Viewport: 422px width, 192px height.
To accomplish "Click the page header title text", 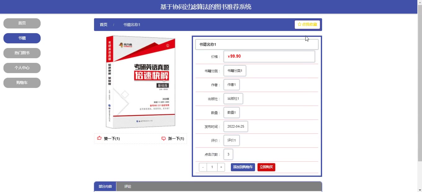I will click(x=206, y=7).
